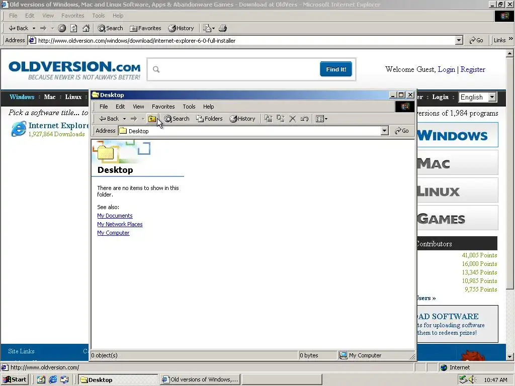Click Internet Explorer quick launch icon
Viewport: 515px width, 386px height.
pyautogui.click(x=52, y=380)
